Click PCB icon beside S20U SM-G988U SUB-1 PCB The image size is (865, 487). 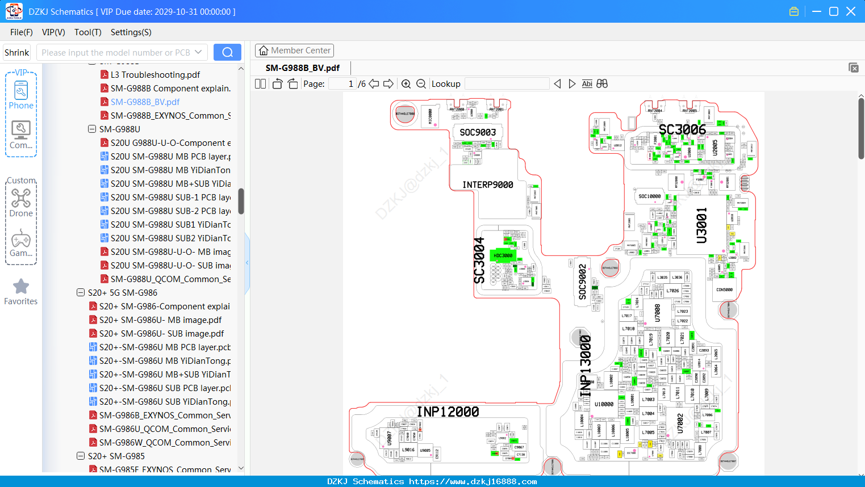(x=105, y=197)
